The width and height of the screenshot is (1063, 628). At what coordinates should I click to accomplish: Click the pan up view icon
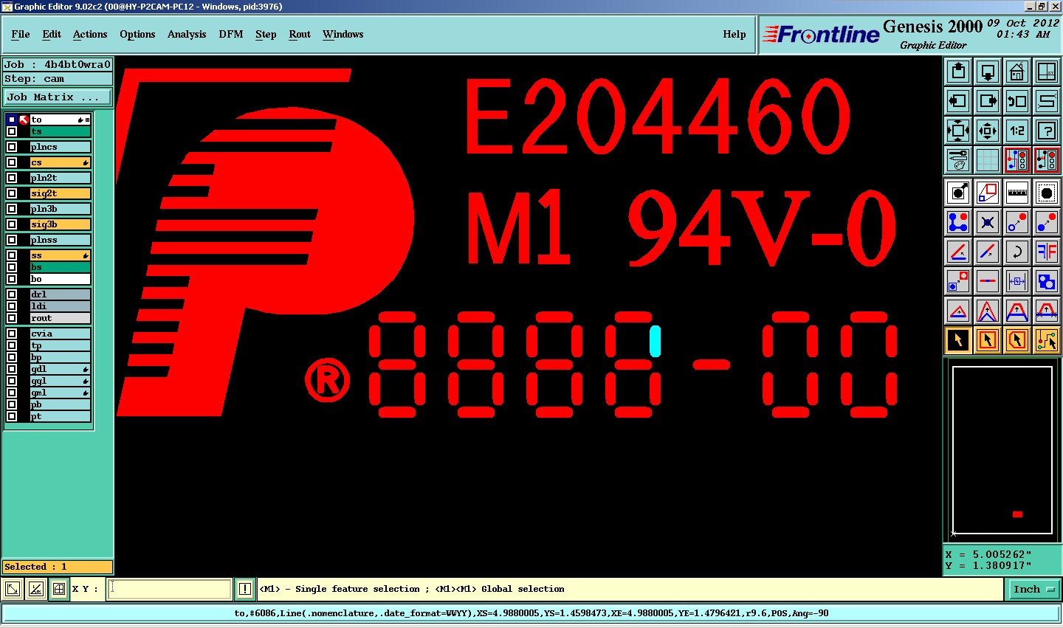coord(958,72)
